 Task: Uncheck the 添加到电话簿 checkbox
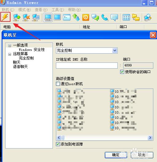click(x=58, y=144)
